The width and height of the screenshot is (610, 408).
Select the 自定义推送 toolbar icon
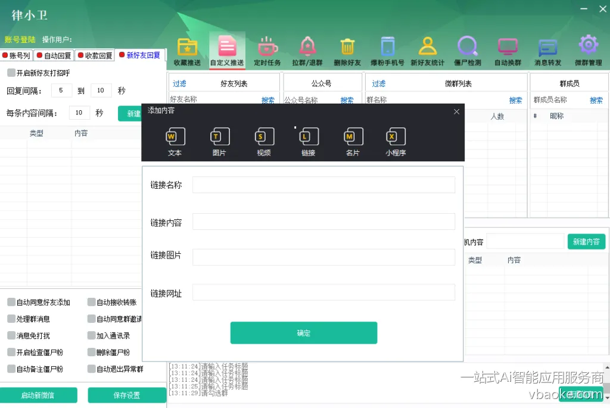point(227,51)
